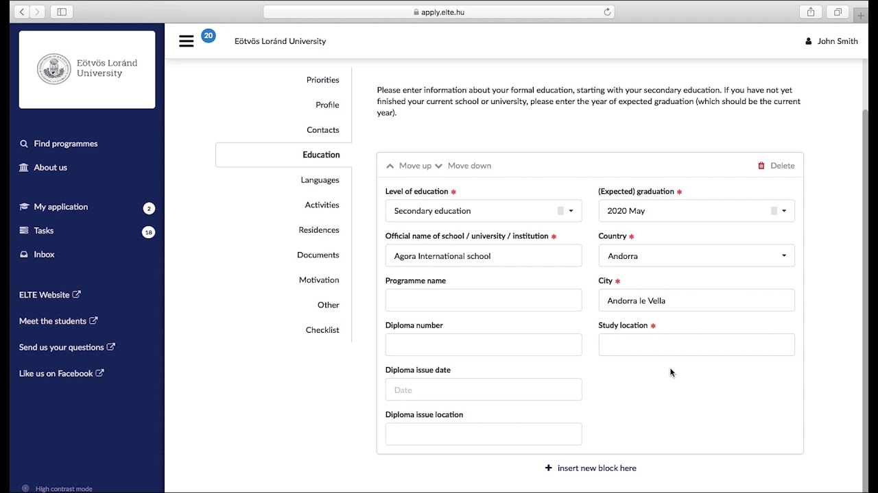Image resolution: width=878 pixels, height=493 pixels.
Task: Click the official school name field
Action: coord(484,255)
